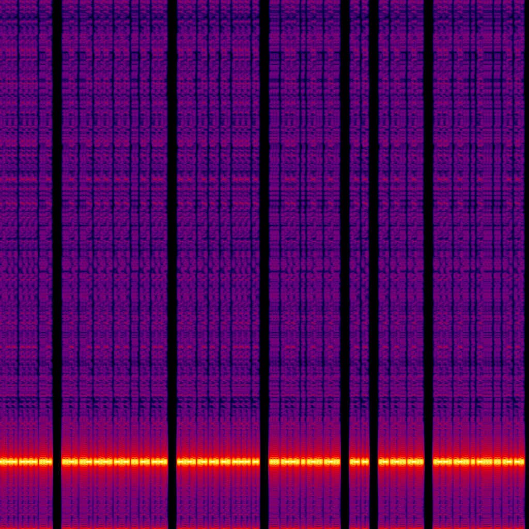Click the bright tone band in second segment
The image size is (529, 529).
[115, 461]
